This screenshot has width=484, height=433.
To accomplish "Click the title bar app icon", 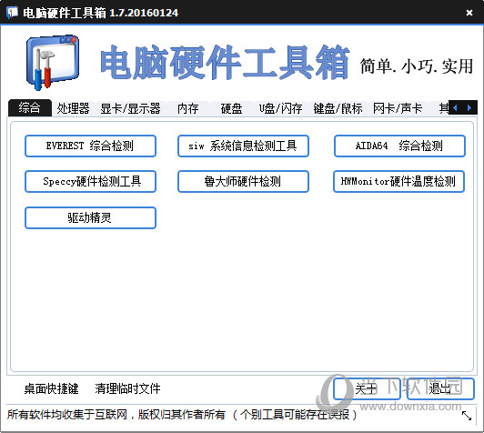I will [13, 13].
